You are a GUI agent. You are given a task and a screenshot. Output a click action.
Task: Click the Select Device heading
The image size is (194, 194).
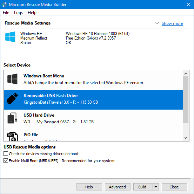point(17,65)
